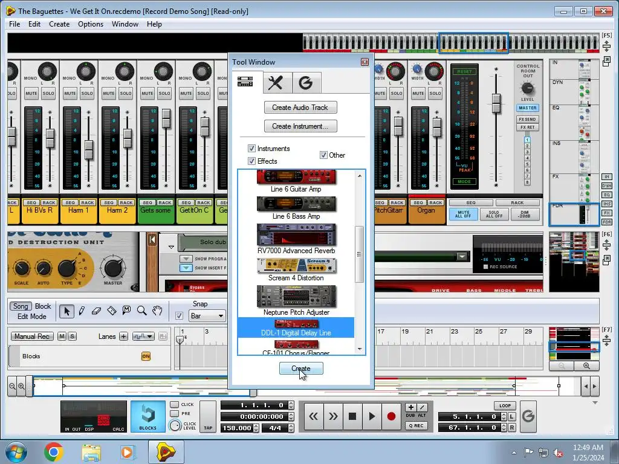Solo the Harm 2 channel
The width and height of the screenshot is (619, 464).
tap(126, 94)
